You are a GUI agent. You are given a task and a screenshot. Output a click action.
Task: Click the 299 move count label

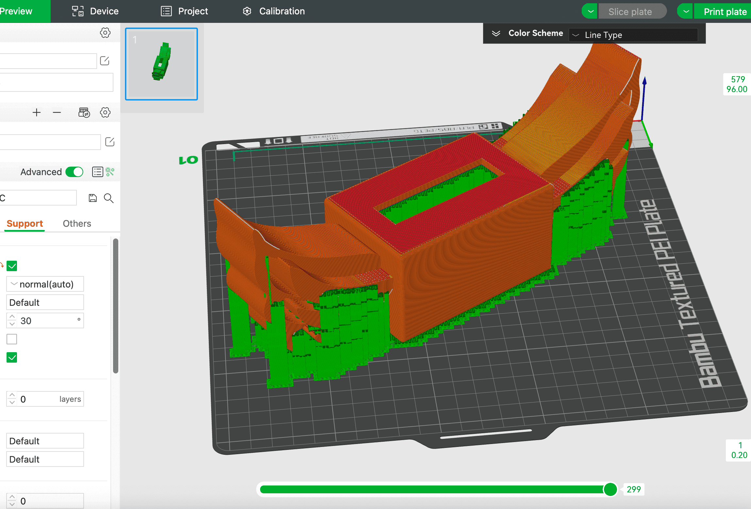[x=634, y=489]
